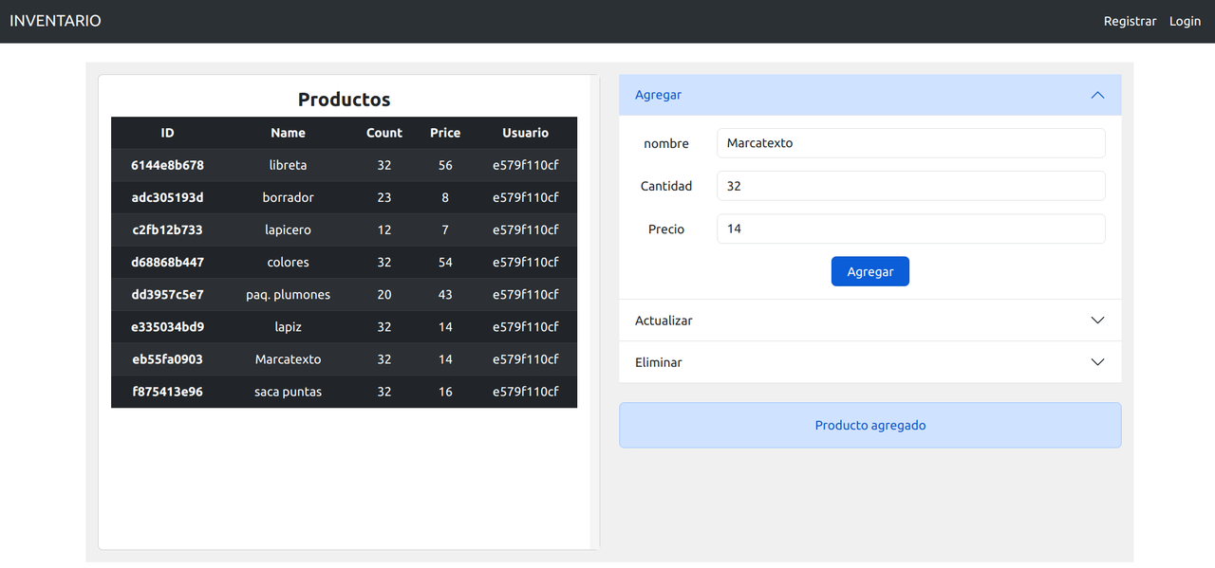Expand the Eliminar accordion section

coord(869,362)
